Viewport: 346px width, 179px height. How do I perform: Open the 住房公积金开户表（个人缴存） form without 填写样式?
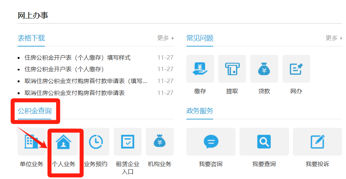pos(64,69)
